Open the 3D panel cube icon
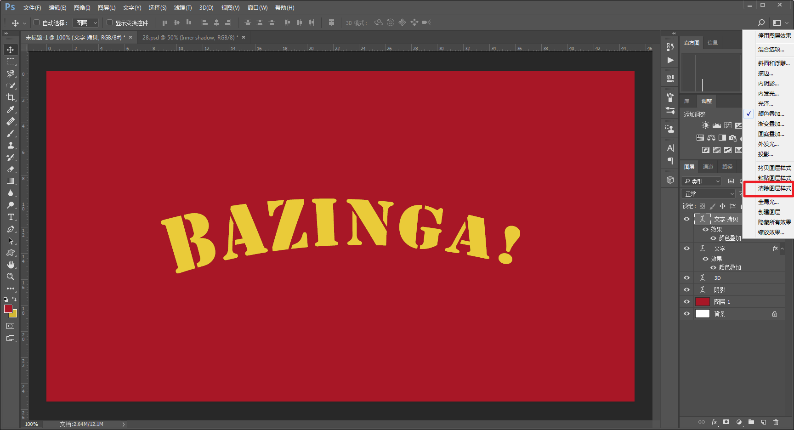This screenshot has height=430, width=794. click(670, 180)
